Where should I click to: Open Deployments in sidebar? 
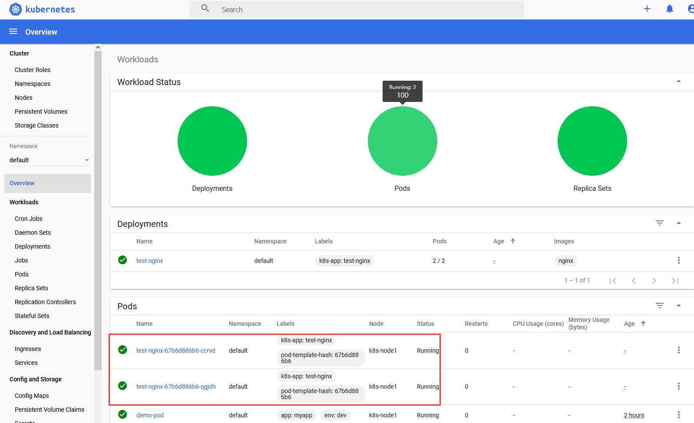tap(33, 246)
